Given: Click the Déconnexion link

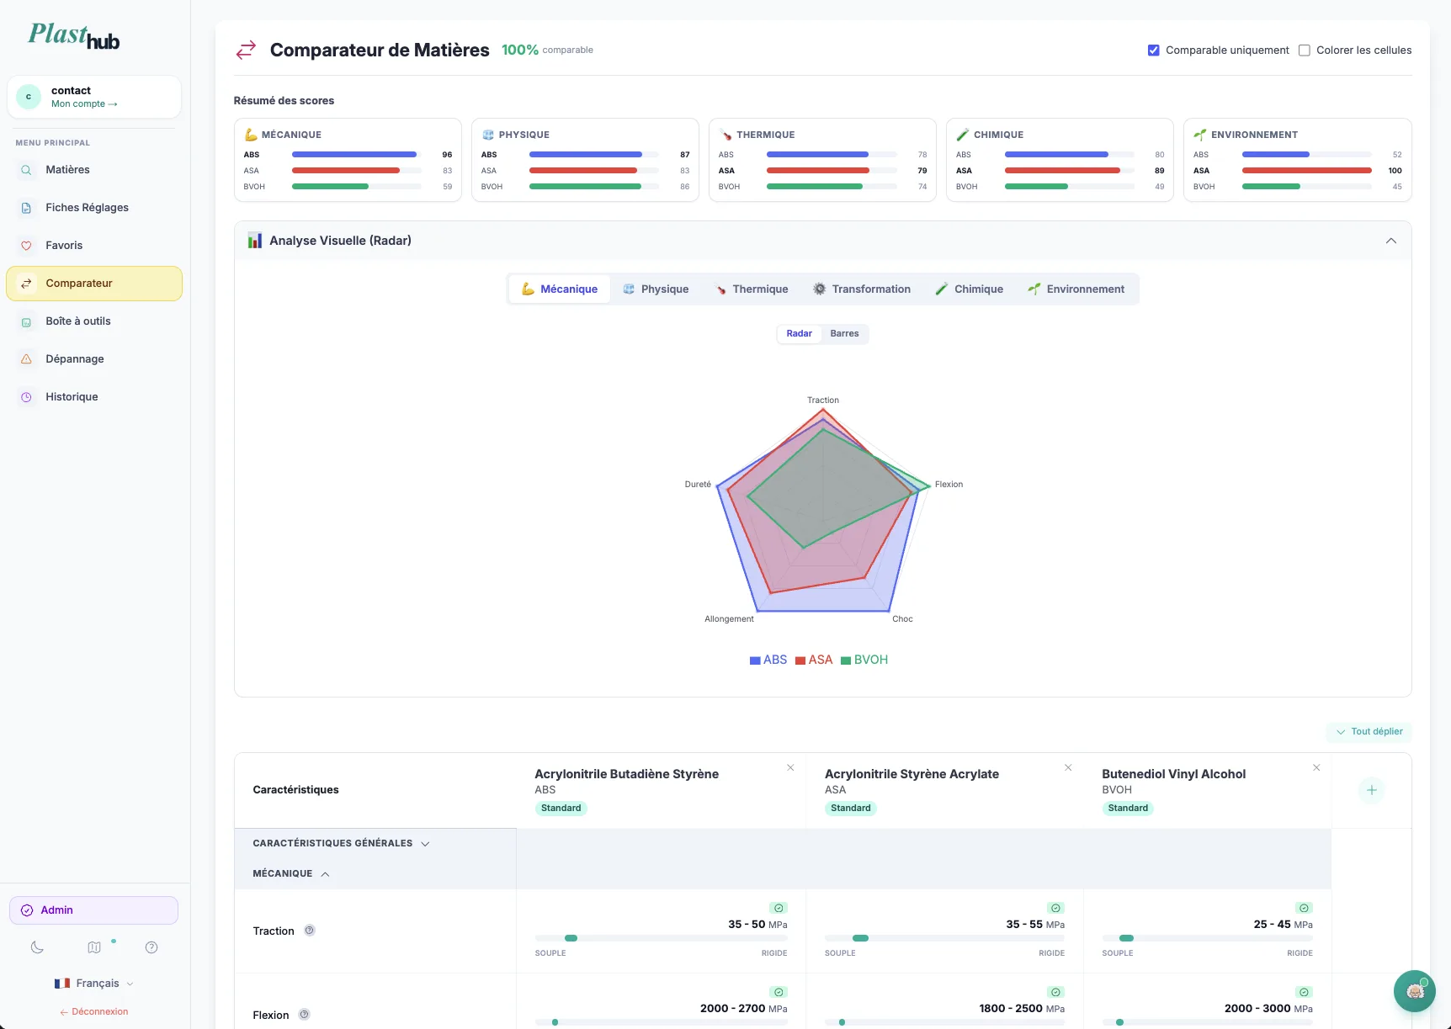Looking at the screenshot, I should click(x=93, y=1011).
